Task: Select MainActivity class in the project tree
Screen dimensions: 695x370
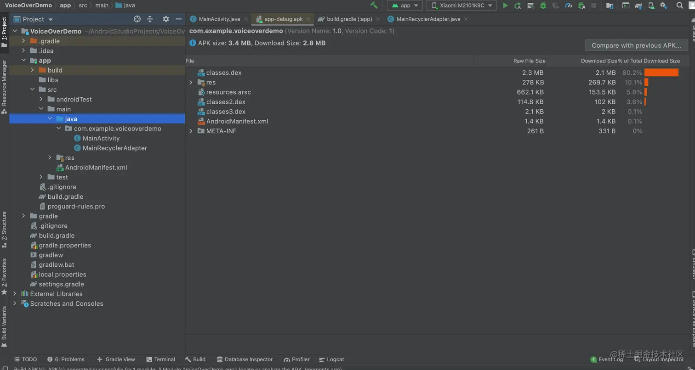Action: [x=101, y=139]
